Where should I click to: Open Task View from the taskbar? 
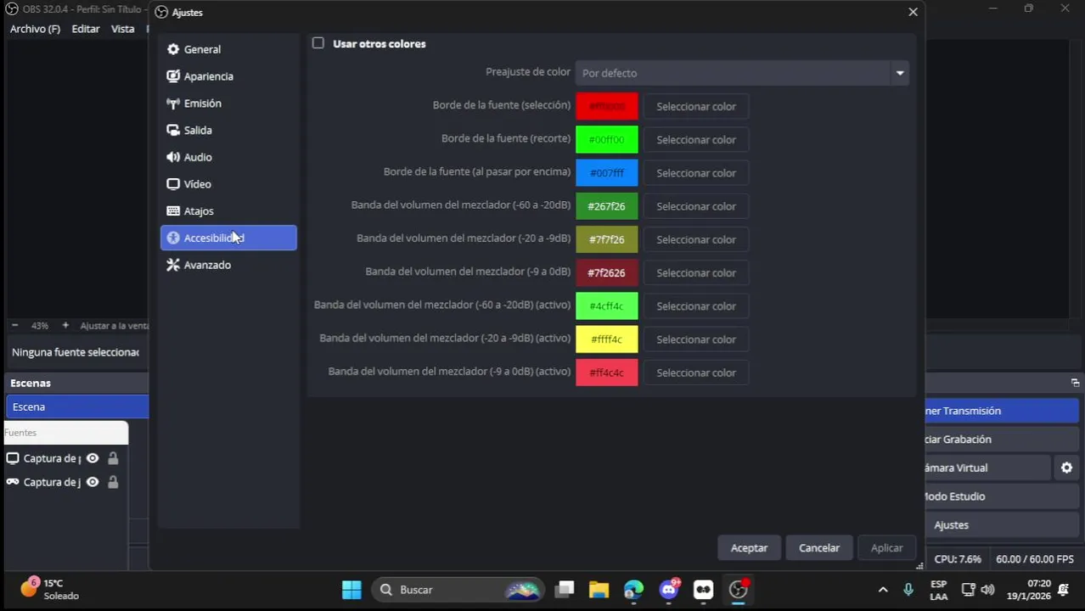click(565, 590)
